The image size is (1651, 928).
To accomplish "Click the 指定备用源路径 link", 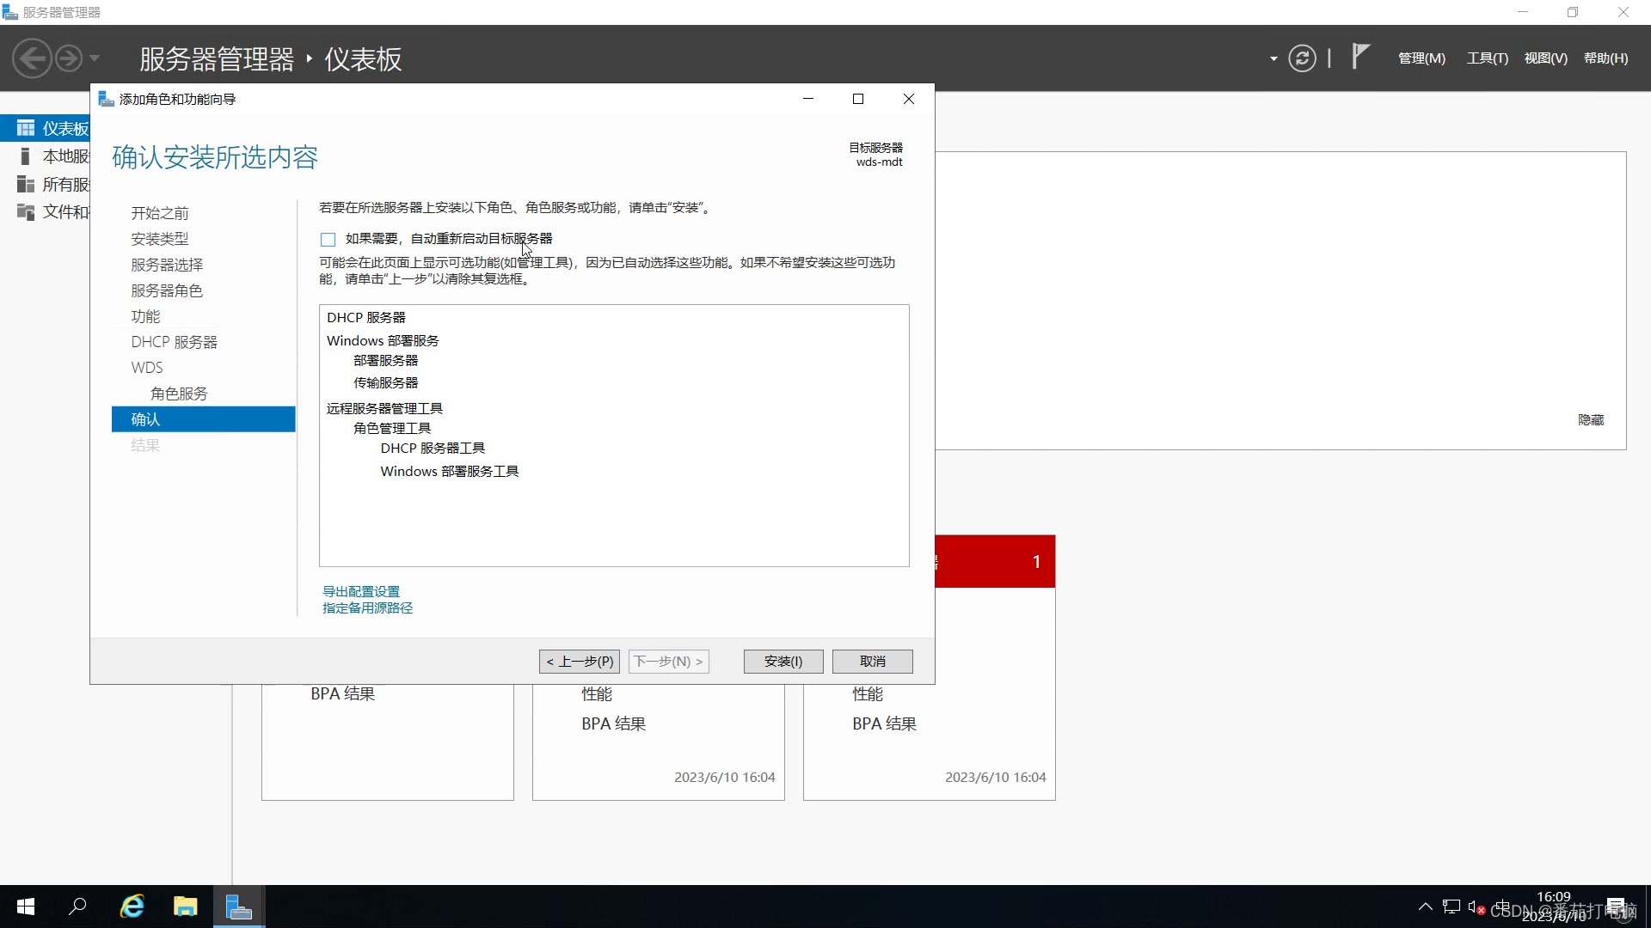I will [367, 608].
